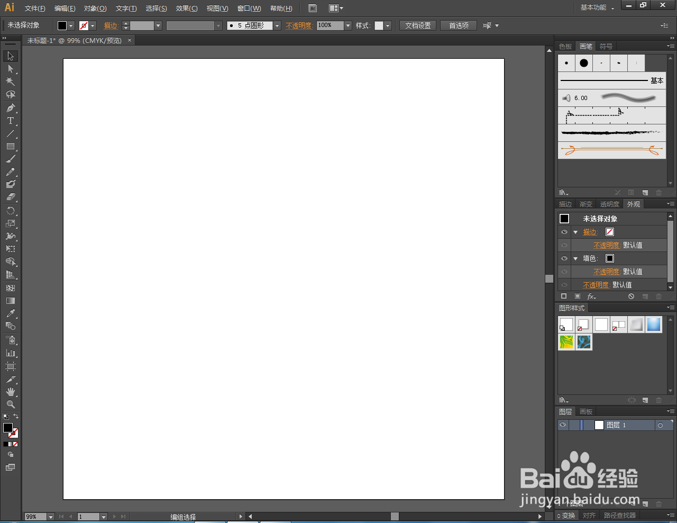Select the Eyedropper tool
This screenshot has width=677, height=523.
pos(11,313)
